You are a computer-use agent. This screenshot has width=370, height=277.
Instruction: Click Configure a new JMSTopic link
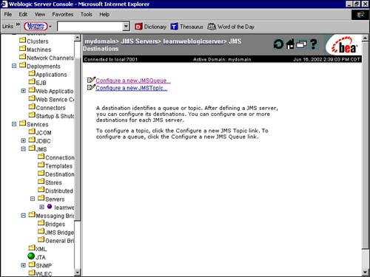tap(132, 88)
